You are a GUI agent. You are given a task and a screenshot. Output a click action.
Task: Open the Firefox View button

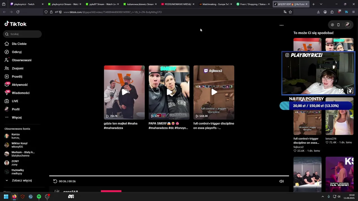click(x=4, y=4)
